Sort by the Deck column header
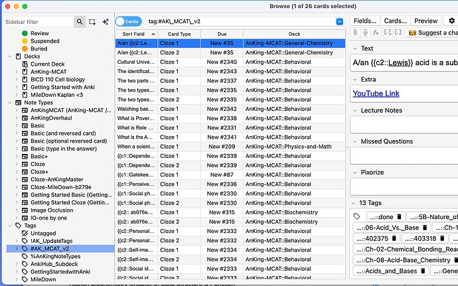 click(294, 34)
